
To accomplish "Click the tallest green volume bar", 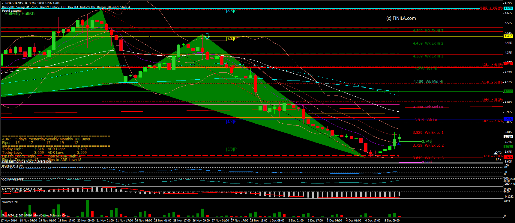I will (x=87, y=209).
